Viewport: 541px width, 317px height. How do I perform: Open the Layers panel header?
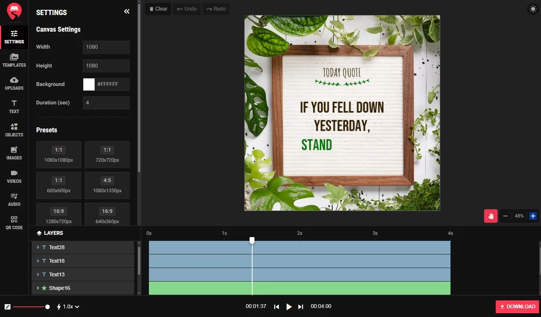tap(49, 233)
